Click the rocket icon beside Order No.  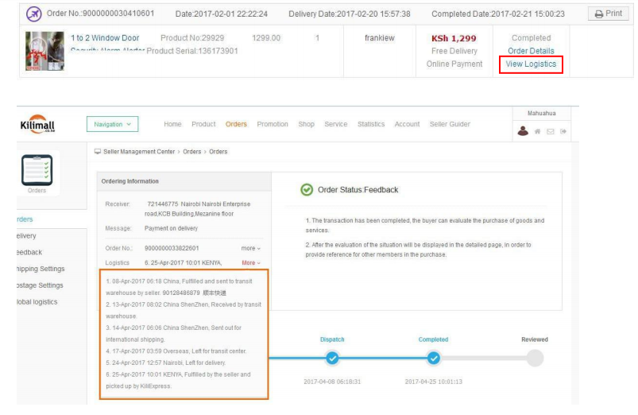click(x=34, y=14)
